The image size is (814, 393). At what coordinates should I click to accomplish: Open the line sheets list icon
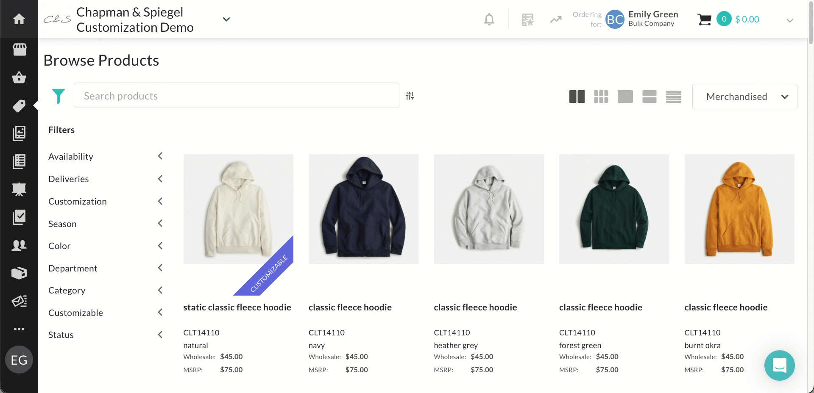click(19, 161)
